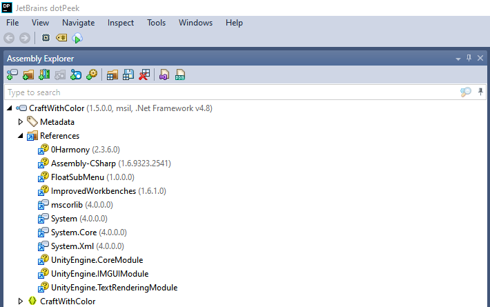The image size is (490, 307).
Task: Click the Open from NuGet icon
Action: point(76,75)
